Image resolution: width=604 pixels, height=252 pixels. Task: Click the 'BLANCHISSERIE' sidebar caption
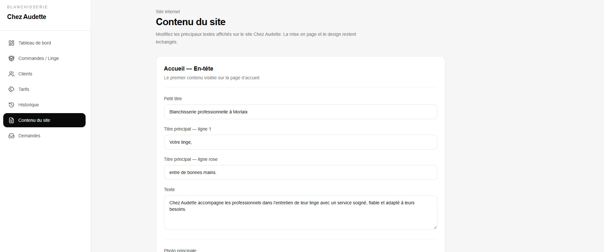27,7
